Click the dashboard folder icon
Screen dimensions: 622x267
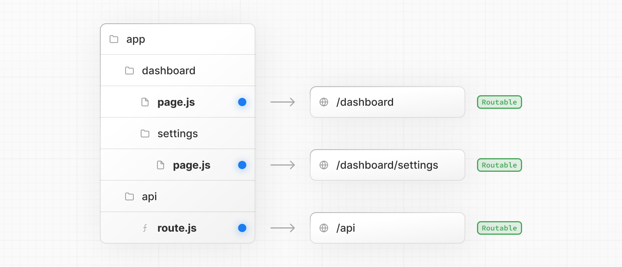(129, 71)
